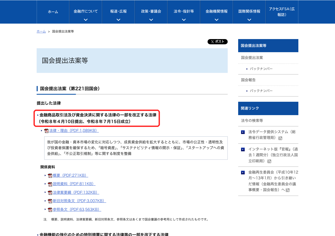Click the 金融商品取引法及び資金決済に関する法律 heading text
Screen dimensions: 335x236
click(x=98, y=115)
